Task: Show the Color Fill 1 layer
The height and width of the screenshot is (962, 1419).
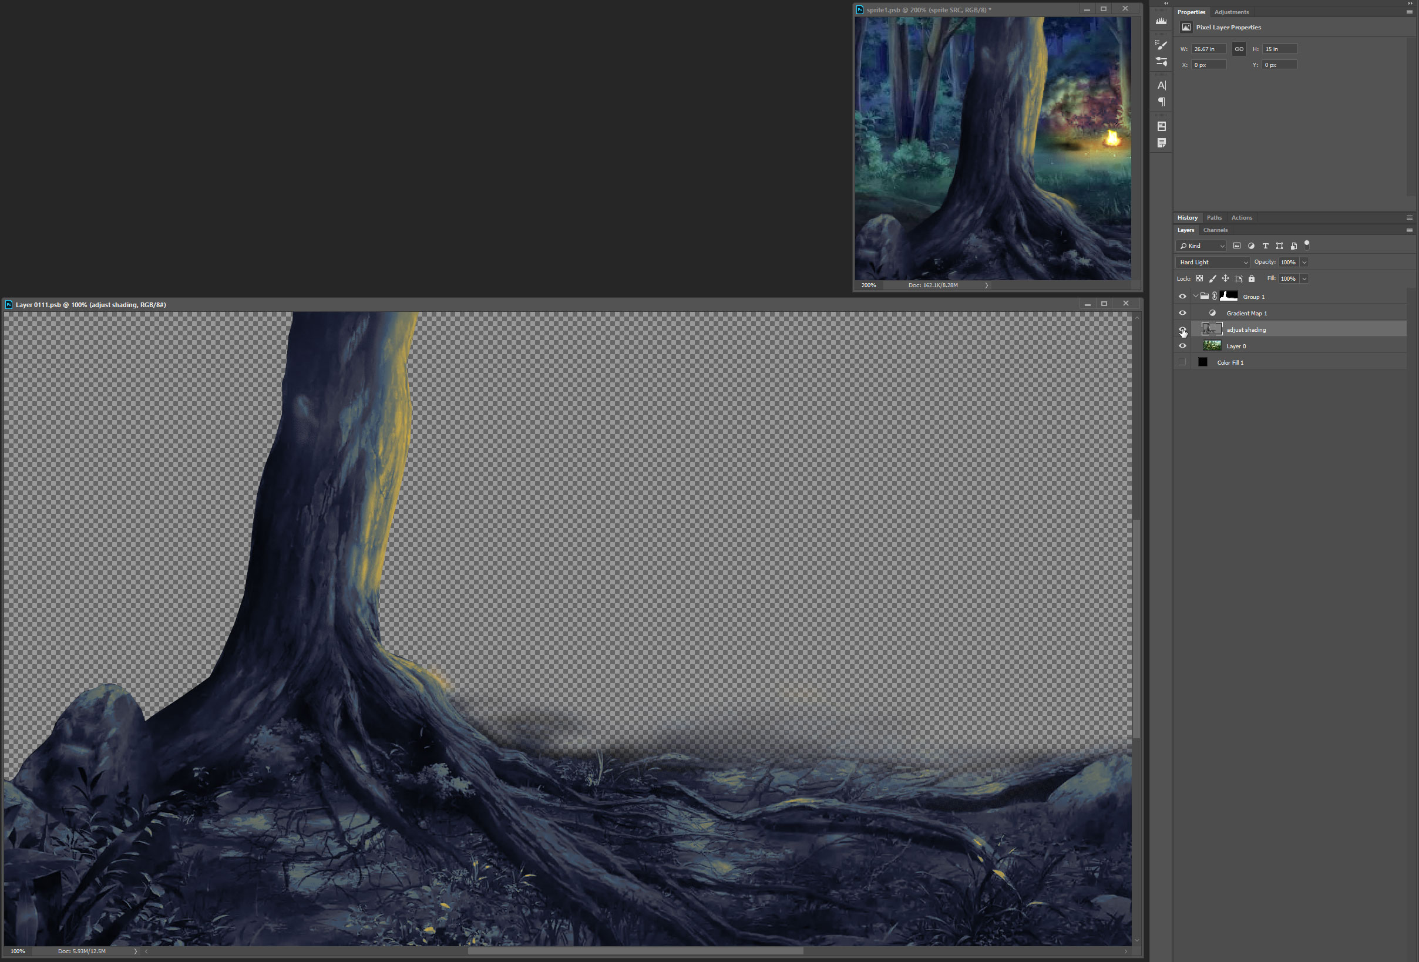Action: tap(1182, 362)
